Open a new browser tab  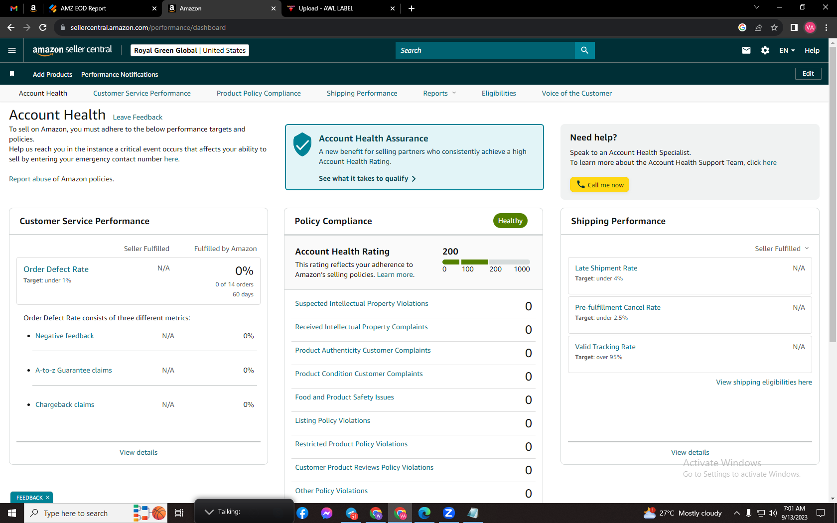(x=412, y=8)
